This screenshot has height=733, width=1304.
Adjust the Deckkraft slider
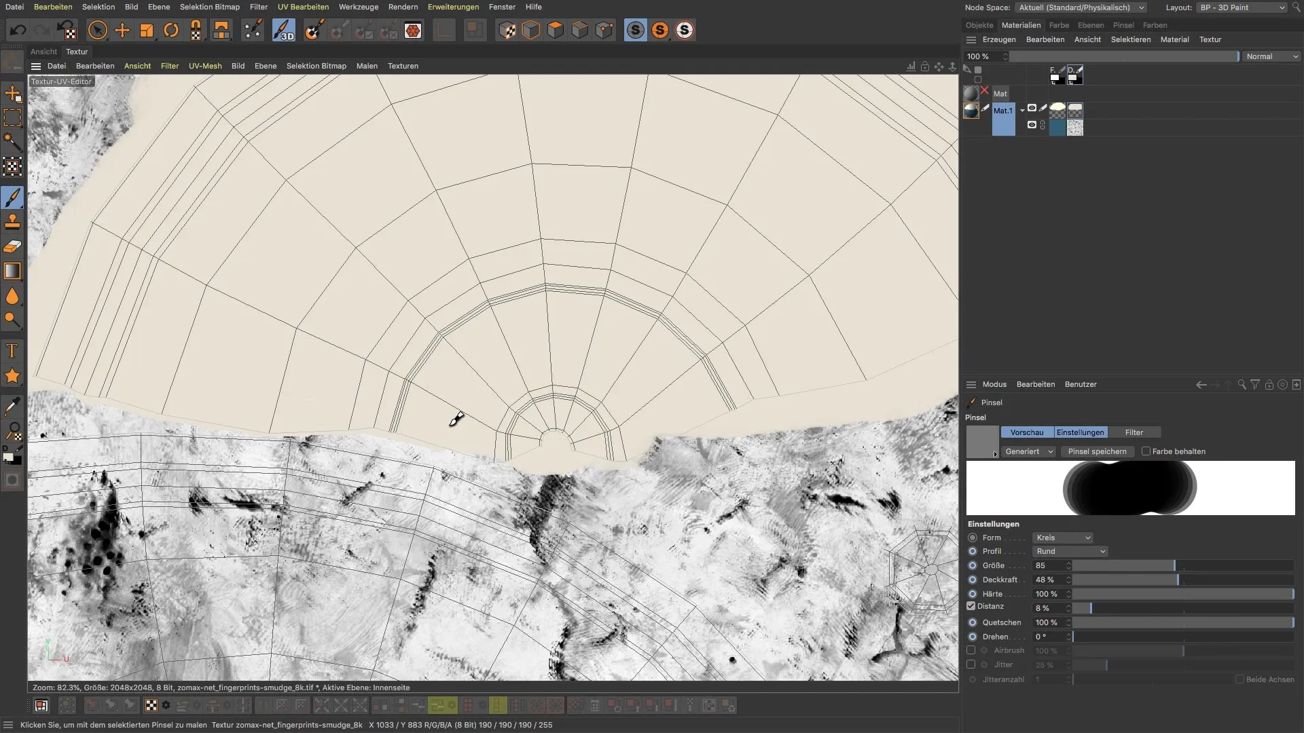[x=1182, y=580]
